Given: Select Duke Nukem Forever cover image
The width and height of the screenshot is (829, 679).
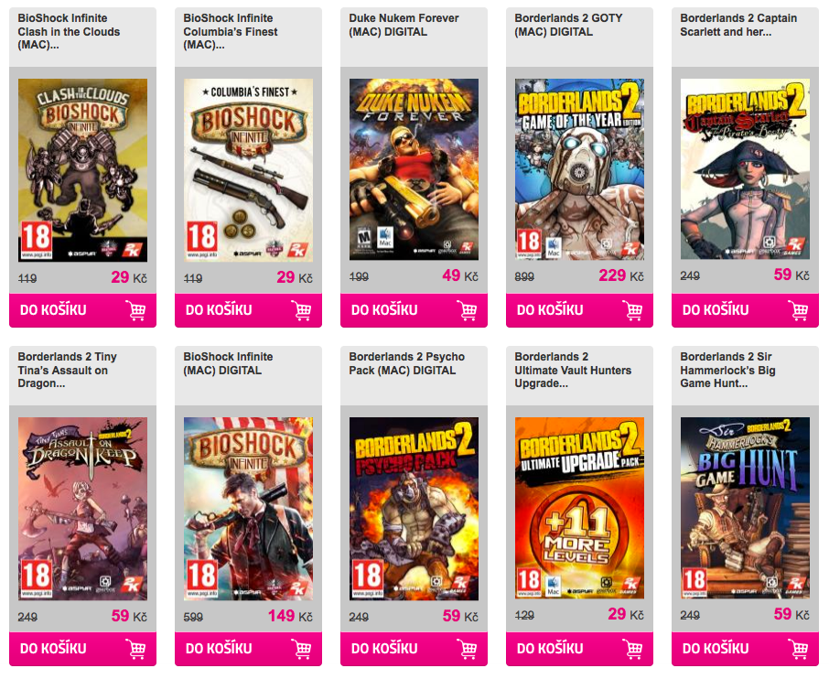Looking at the screenshot, I should [414, 169].
